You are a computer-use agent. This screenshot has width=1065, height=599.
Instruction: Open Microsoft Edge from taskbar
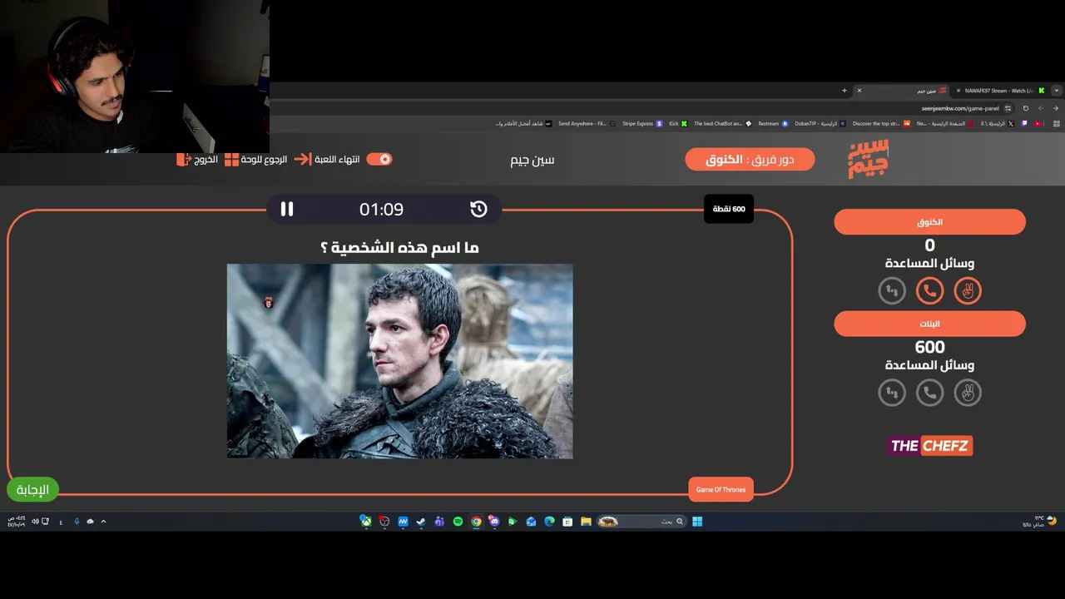[x=549, y=522]
